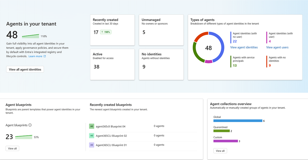Select the green Quarantined collections bar
Screen dimensions: 308x160
[222, 131]
